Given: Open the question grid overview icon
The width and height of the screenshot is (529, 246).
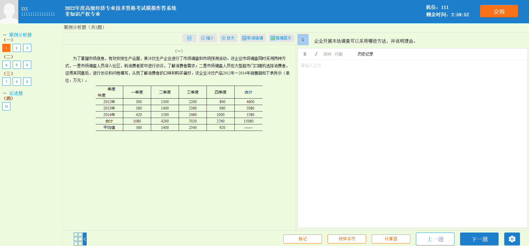Looking at the screenshot, I should 78,239.
